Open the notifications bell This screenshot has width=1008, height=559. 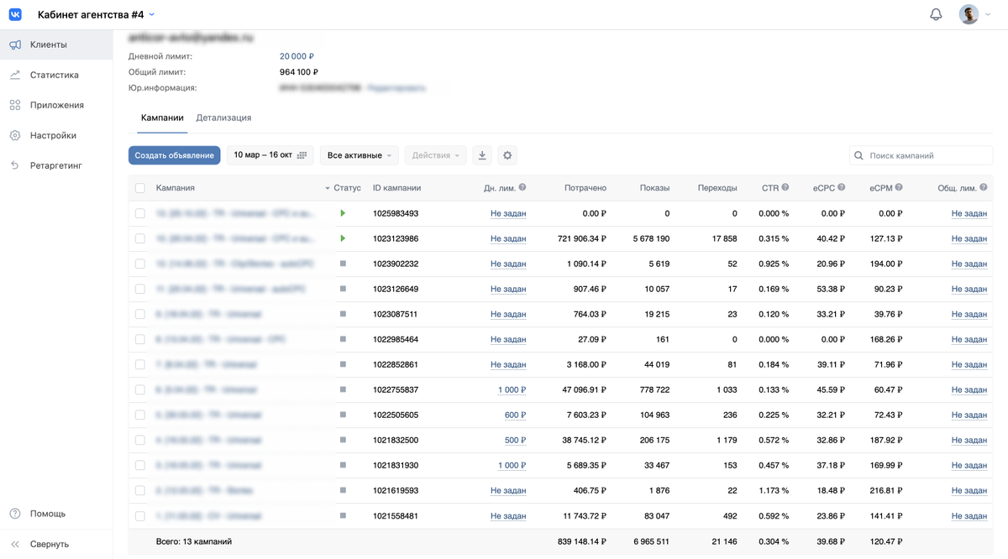click(936, 14)
